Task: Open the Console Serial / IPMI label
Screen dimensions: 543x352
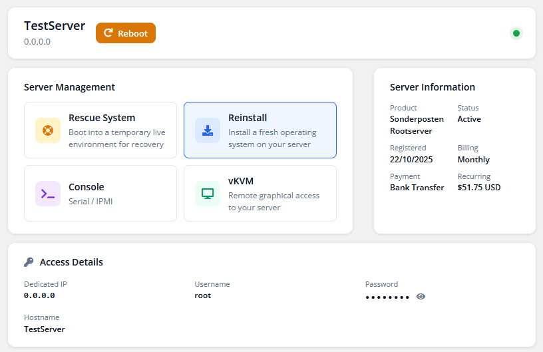Action: tap(90, 202)
